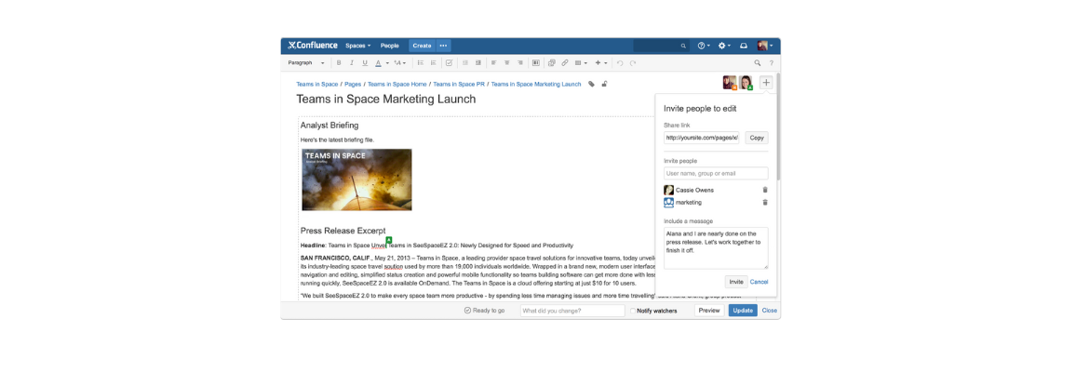Open Pages breadcrumb link

click(353, 84)
